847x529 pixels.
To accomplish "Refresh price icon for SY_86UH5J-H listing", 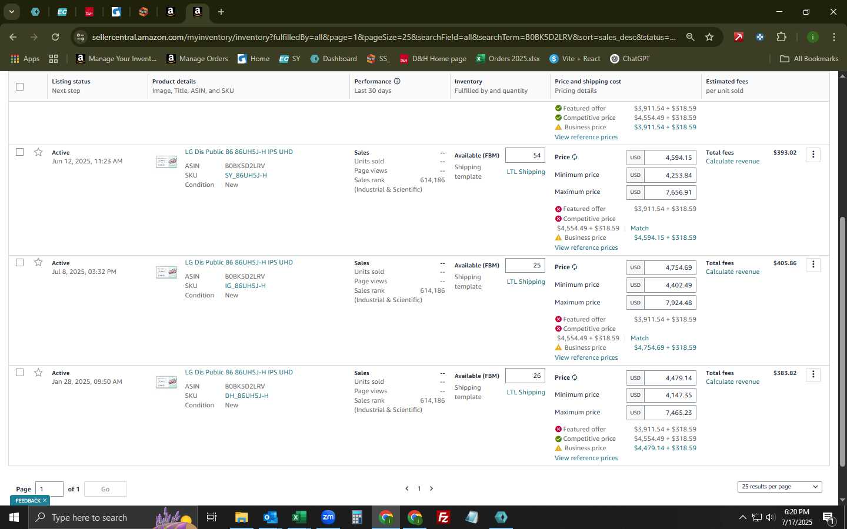I will (575, 157).
